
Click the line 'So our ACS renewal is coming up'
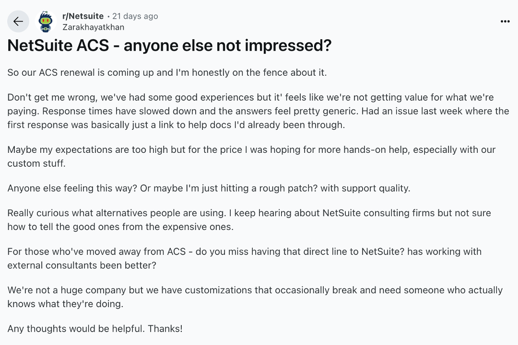pos(167,73)
